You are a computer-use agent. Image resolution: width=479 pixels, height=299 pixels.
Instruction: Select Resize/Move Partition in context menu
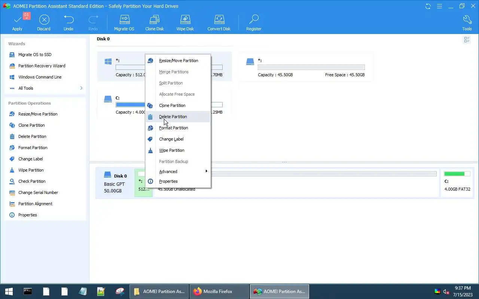point(178,61)
